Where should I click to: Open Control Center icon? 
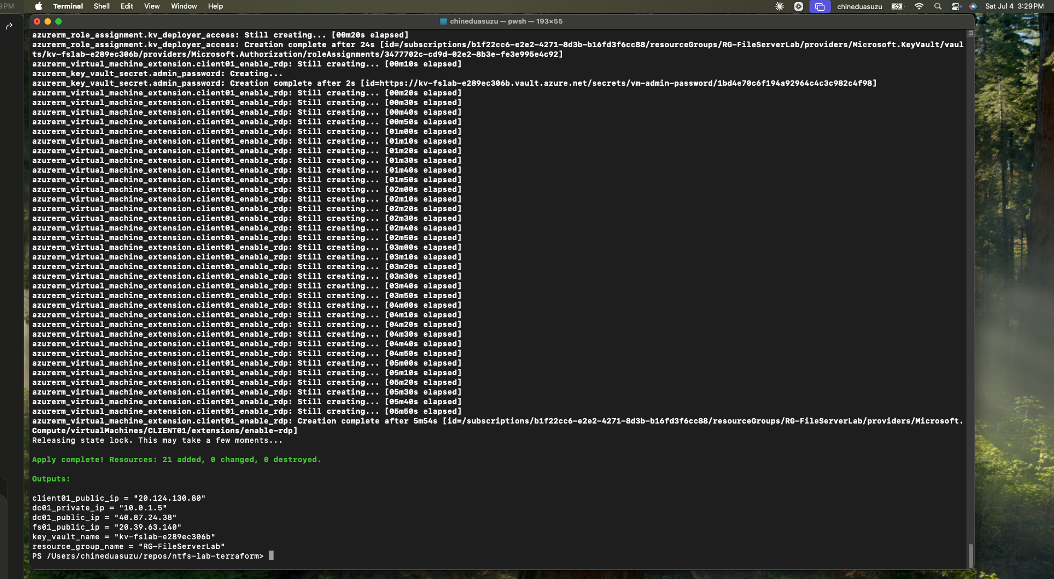coord(956,6)
